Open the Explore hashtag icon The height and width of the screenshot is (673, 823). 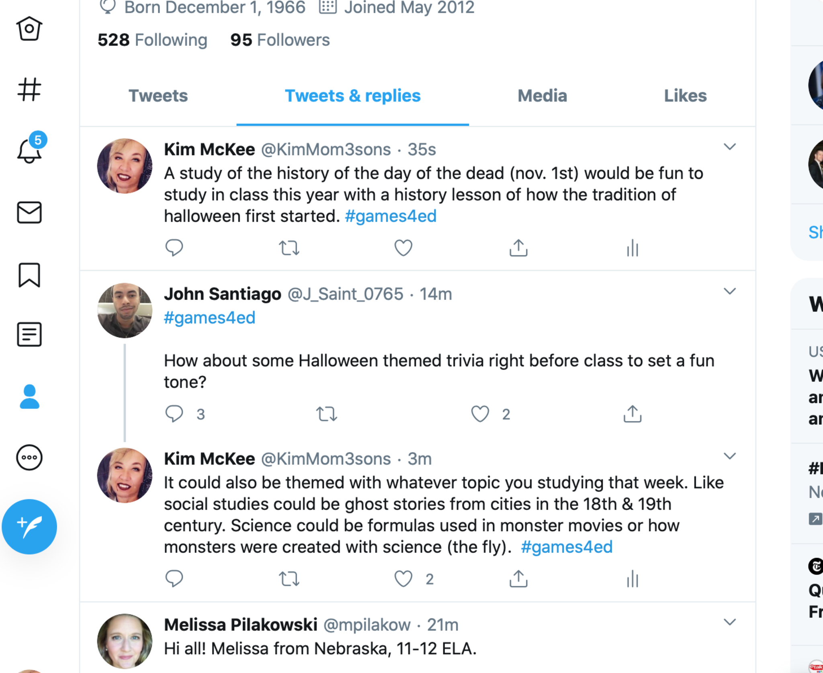tap(29, 89)
